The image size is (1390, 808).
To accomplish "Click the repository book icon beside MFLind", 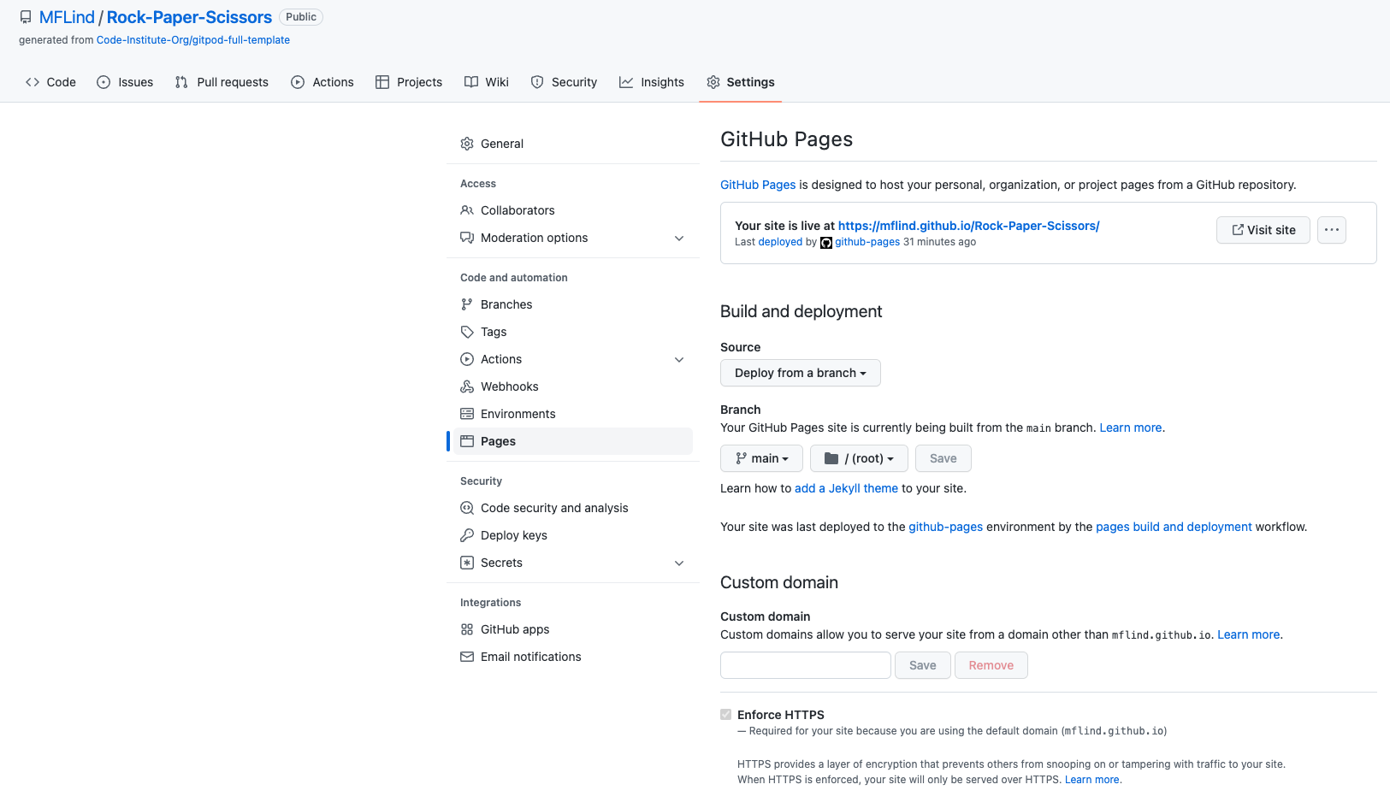I will tap(25, 16).
